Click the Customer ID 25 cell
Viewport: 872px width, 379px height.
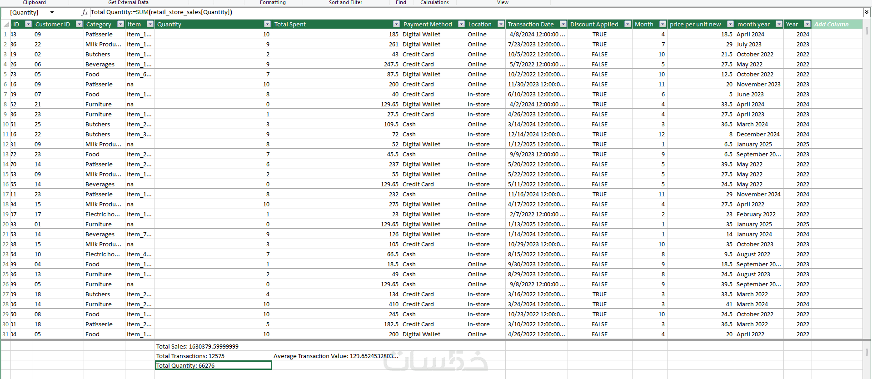[x=58, y=124]
